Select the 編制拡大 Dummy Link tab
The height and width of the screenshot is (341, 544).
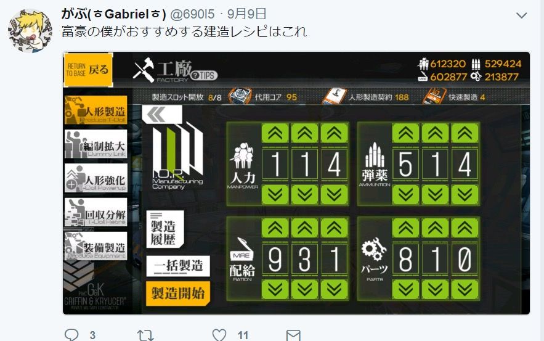tap(95, 144)
